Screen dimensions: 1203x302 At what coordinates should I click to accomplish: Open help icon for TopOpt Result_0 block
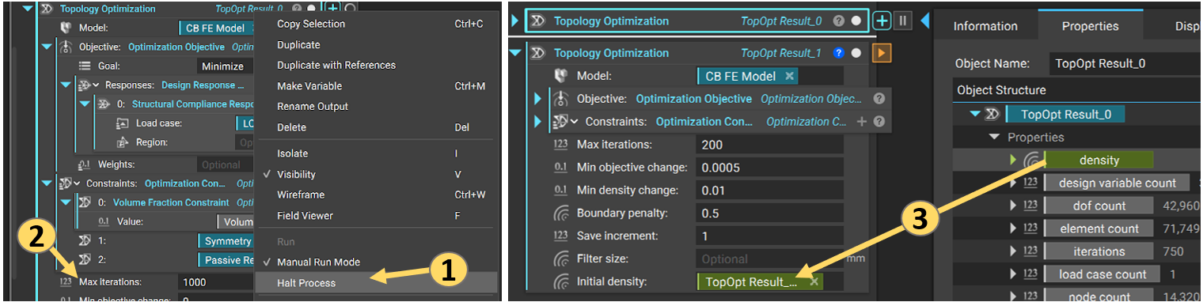pyautogui.click(x=839, y=21)
